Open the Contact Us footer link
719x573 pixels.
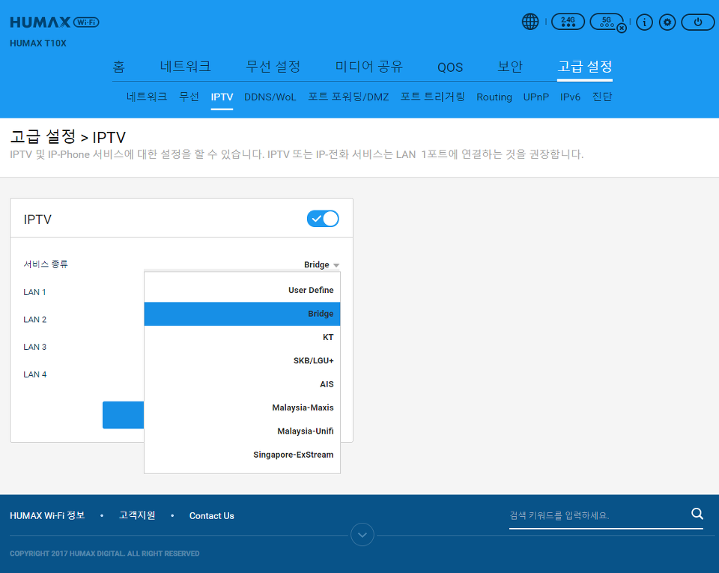point(212,515)
